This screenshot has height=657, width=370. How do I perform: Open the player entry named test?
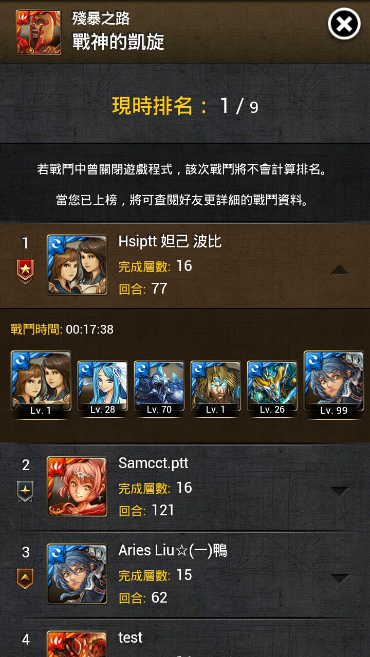(185, 642)
